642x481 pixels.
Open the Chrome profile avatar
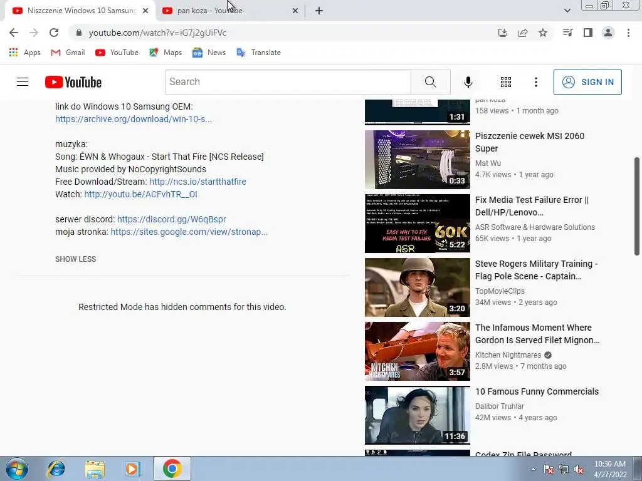coord(608,33)
